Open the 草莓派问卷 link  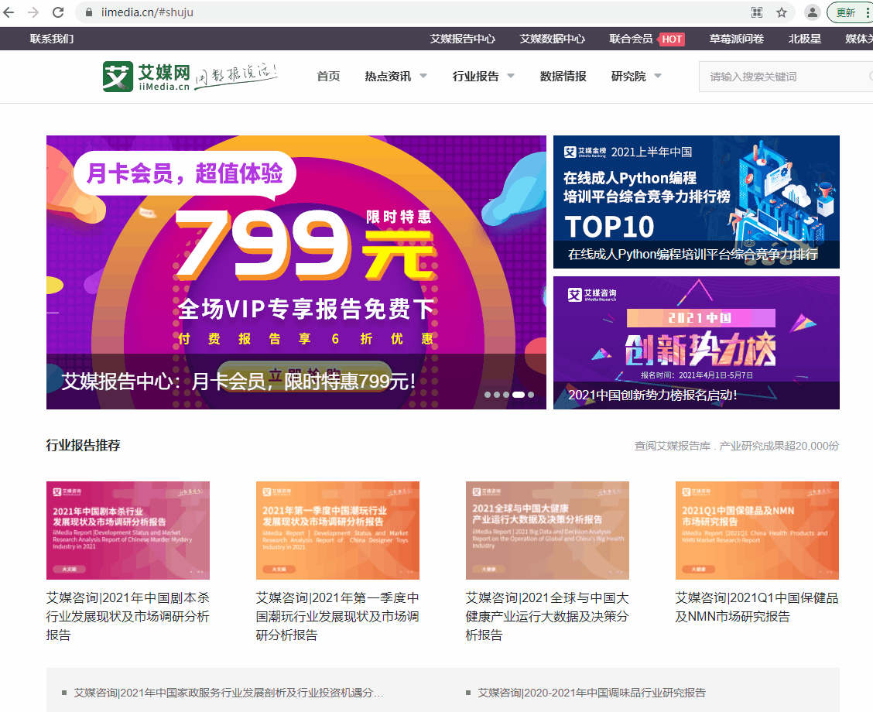[x=736, y=39]
